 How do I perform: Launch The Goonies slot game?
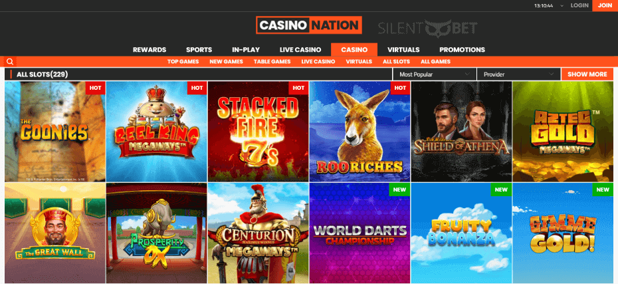(x=55, y=131)
